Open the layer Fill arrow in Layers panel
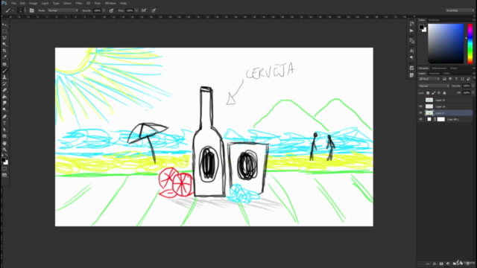The height and width of the screenshot is (268, 477). click(x=473, y=93)
